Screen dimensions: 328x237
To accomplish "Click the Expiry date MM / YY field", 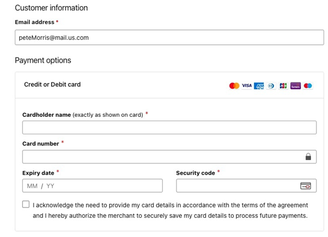I will point(92,186).
